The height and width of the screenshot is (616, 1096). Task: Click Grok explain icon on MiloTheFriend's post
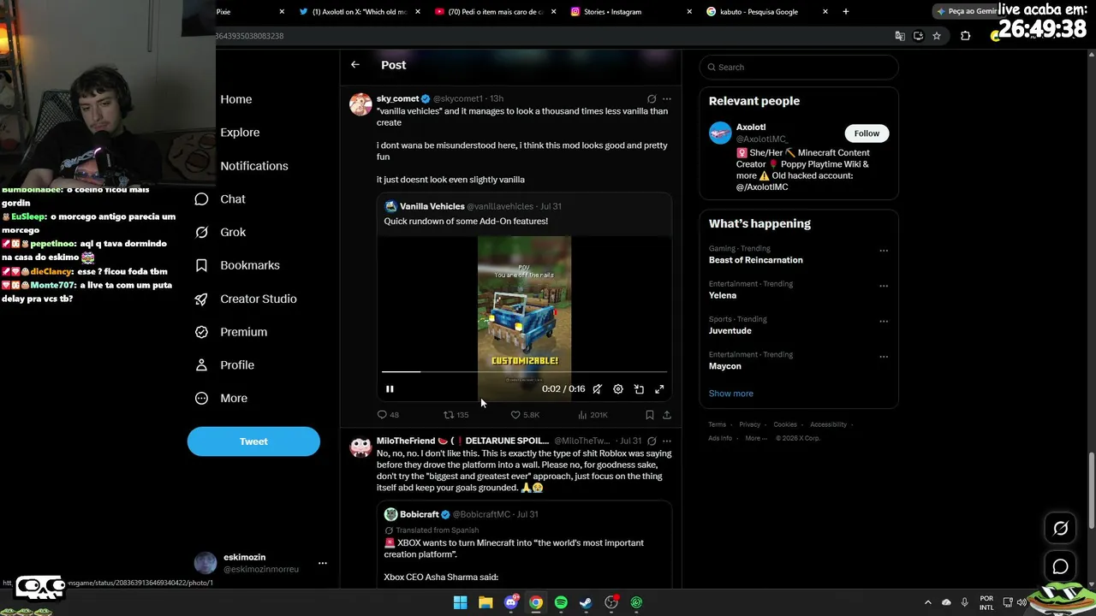pos(652,441)
